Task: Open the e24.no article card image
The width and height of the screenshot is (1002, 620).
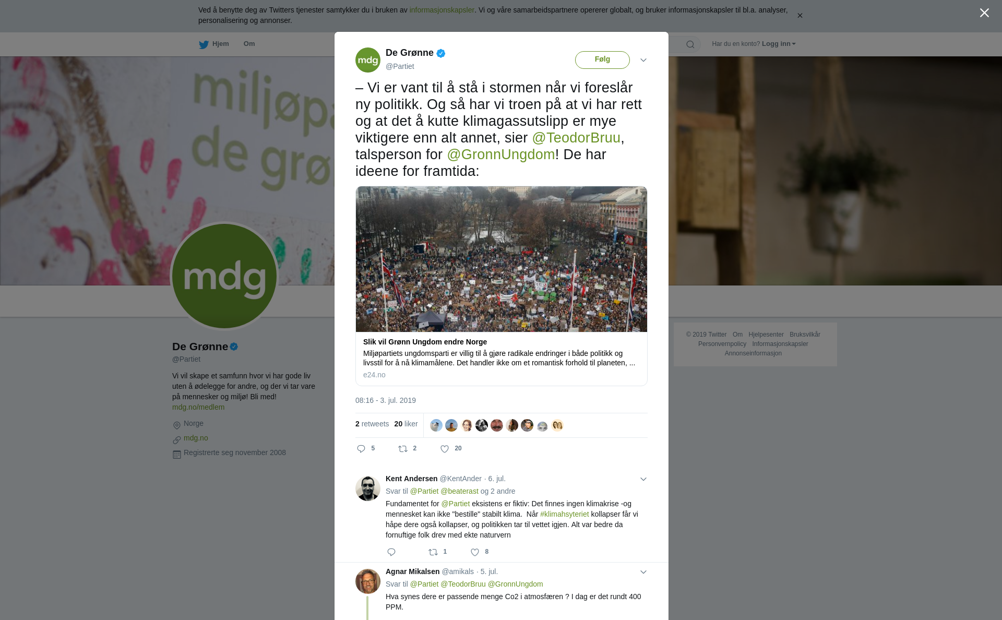Action: click(x=502, y=259)
